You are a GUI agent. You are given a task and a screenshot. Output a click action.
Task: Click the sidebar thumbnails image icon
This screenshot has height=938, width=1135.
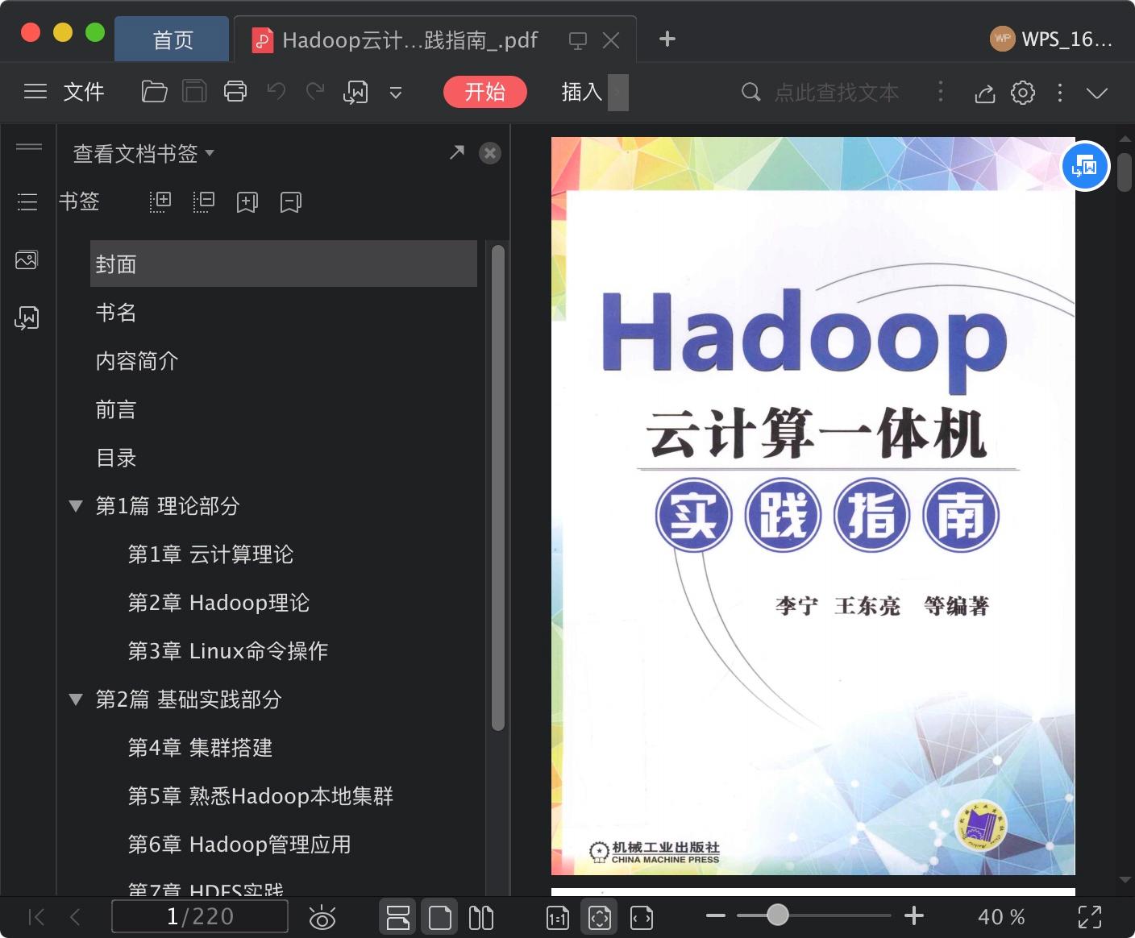click(27, 260)
